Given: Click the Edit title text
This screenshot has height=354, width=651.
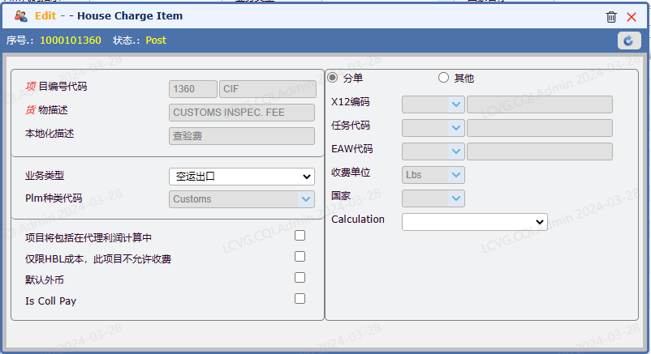Looking at the screenshot, I should (x=45, y=15).
